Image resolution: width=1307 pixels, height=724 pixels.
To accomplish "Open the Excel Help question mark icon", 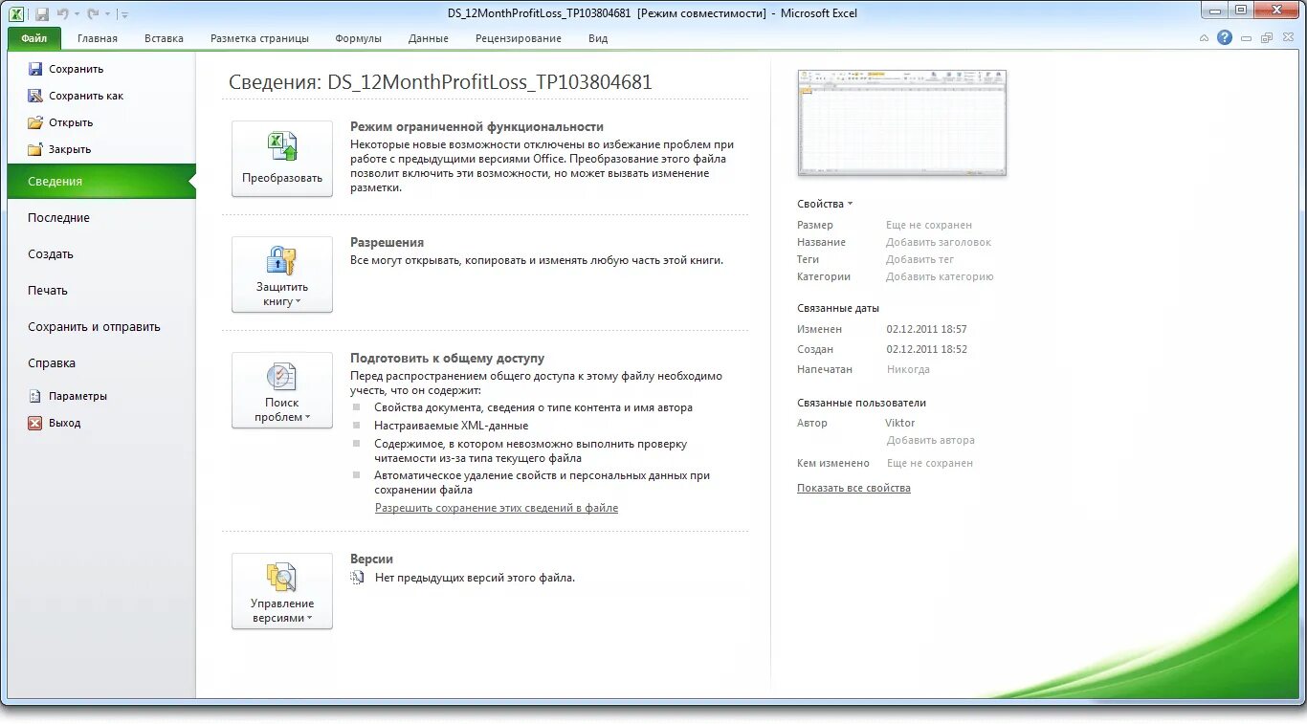I will [1225, 38].
